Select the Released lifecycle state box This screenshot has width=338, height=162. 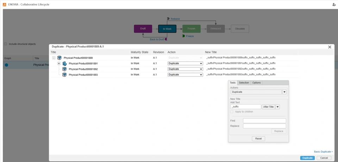click(x=215, y=28)
